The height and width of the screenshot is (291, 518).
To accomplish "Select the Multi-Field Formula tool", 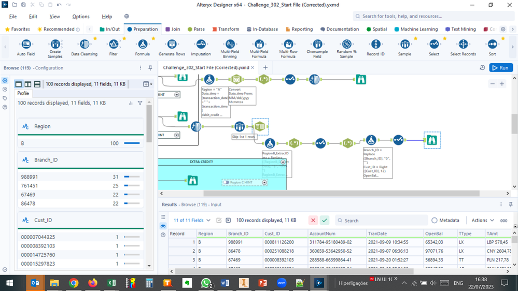I will click(x=259, y=49).
